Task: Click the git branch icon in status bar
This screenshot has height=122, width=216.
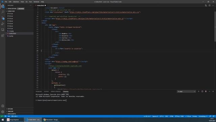Action: 5,116
